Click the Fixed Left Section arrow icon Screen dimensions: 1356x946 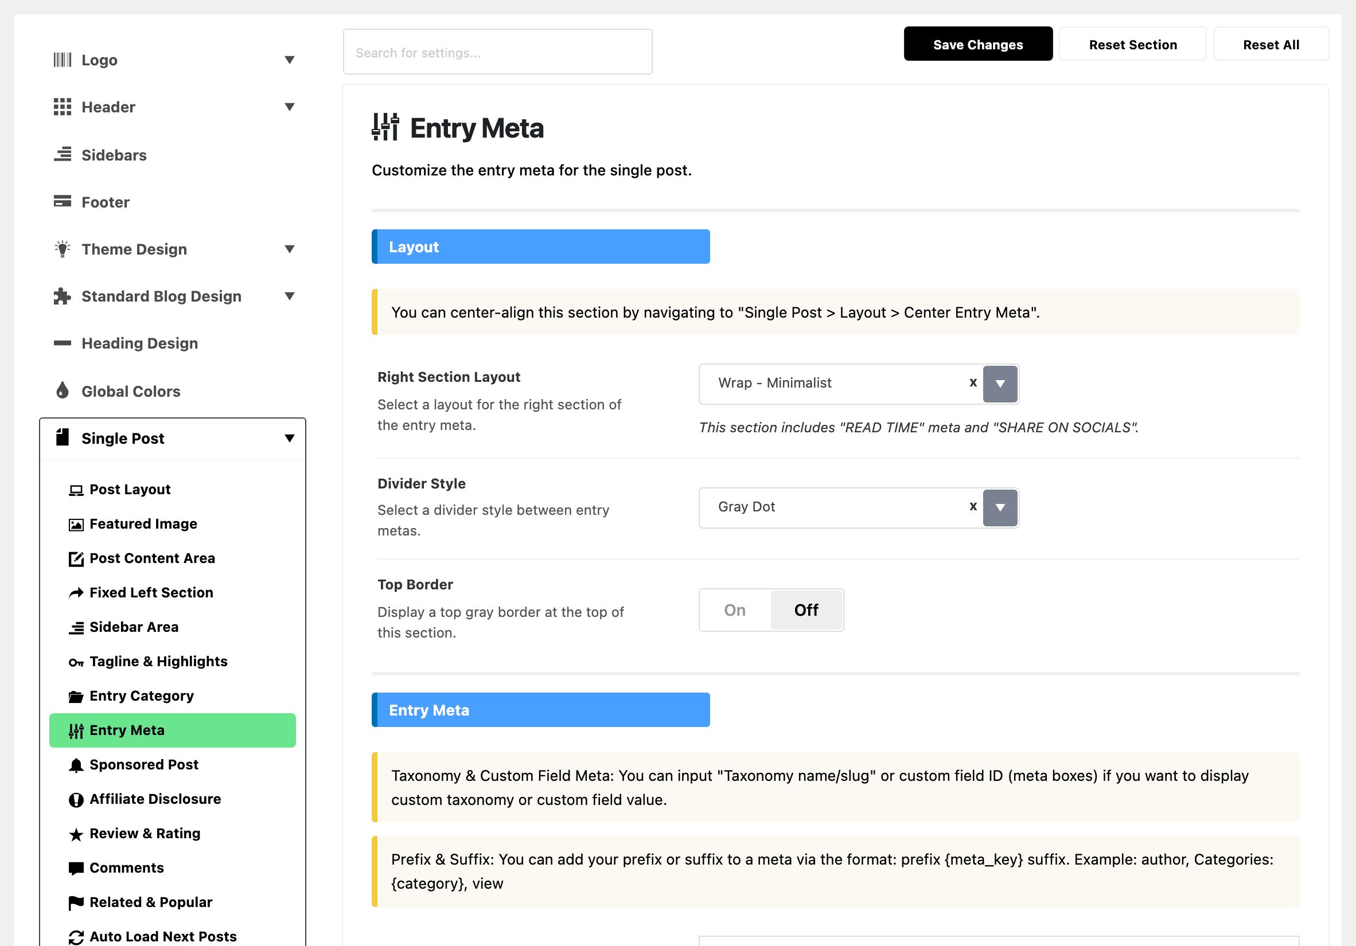(76, 593)
